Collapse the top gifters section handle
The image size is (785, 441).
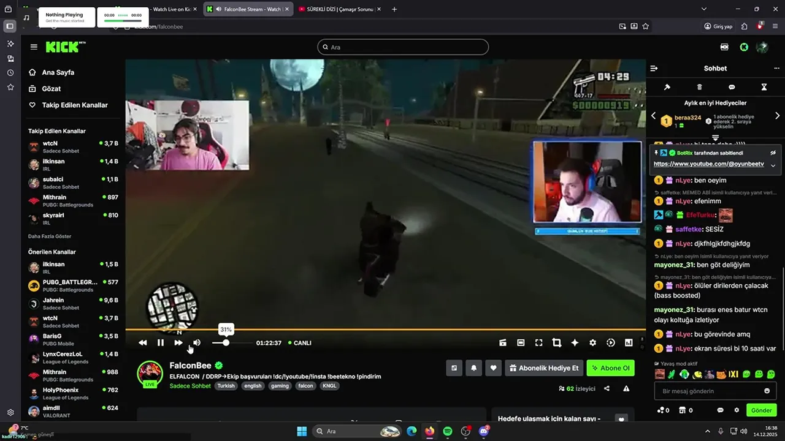(715, 138)
